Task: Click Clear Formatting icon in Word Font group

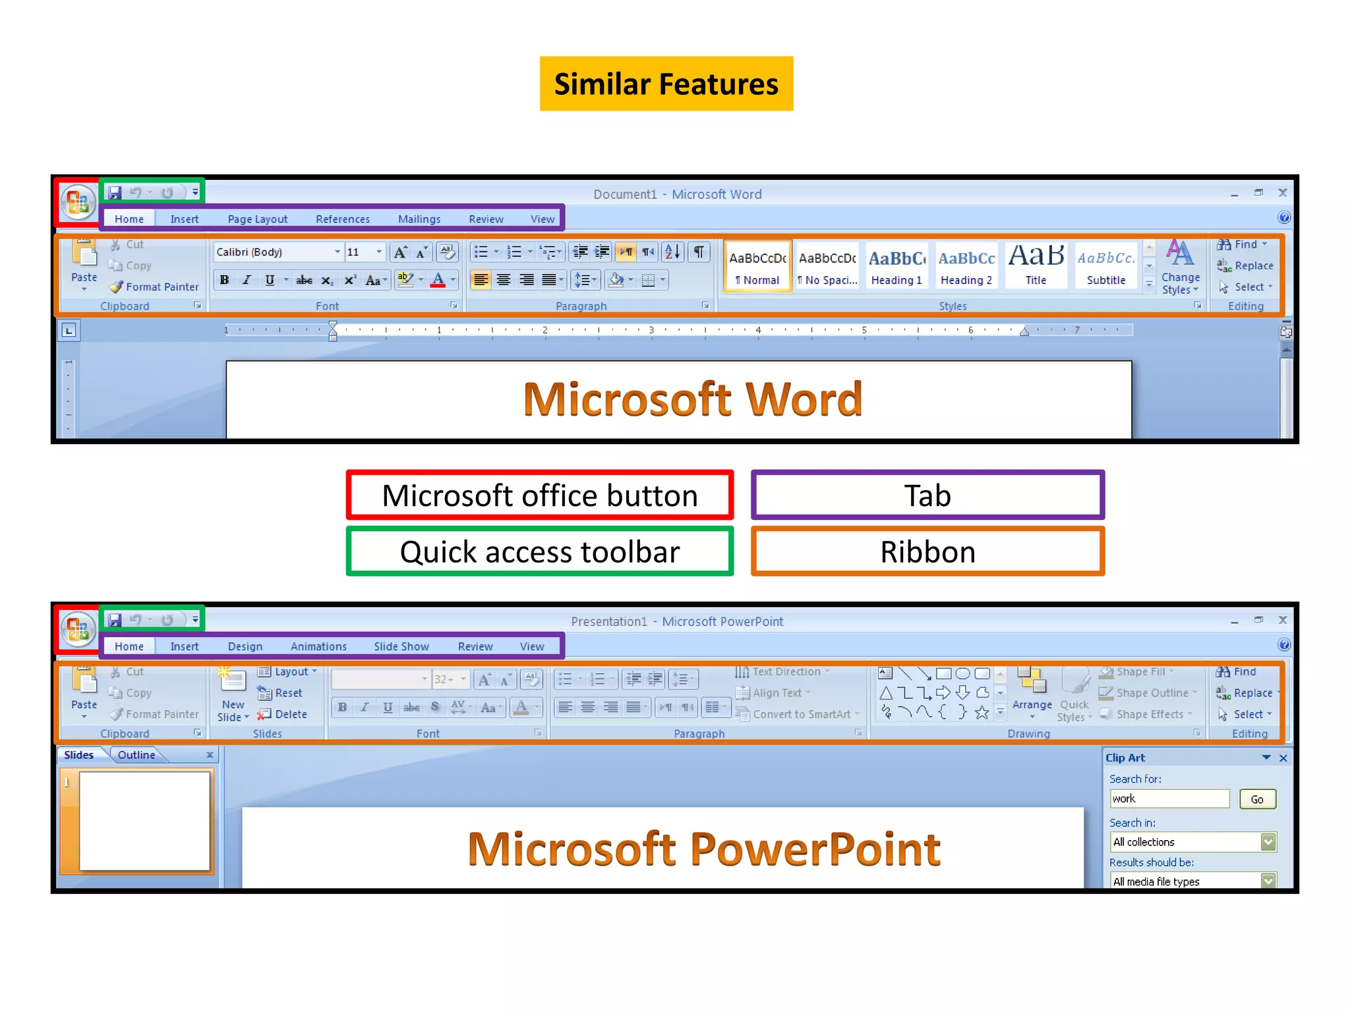Action: tap(447, 252)
